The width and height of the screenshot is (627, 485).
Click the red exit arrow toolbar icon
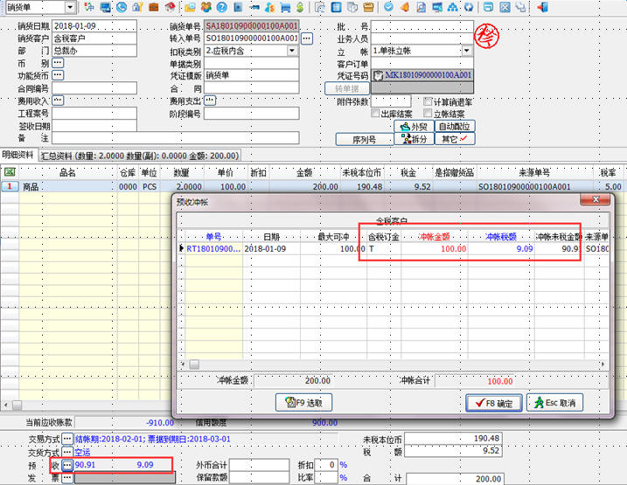click(x=542, y=7)
